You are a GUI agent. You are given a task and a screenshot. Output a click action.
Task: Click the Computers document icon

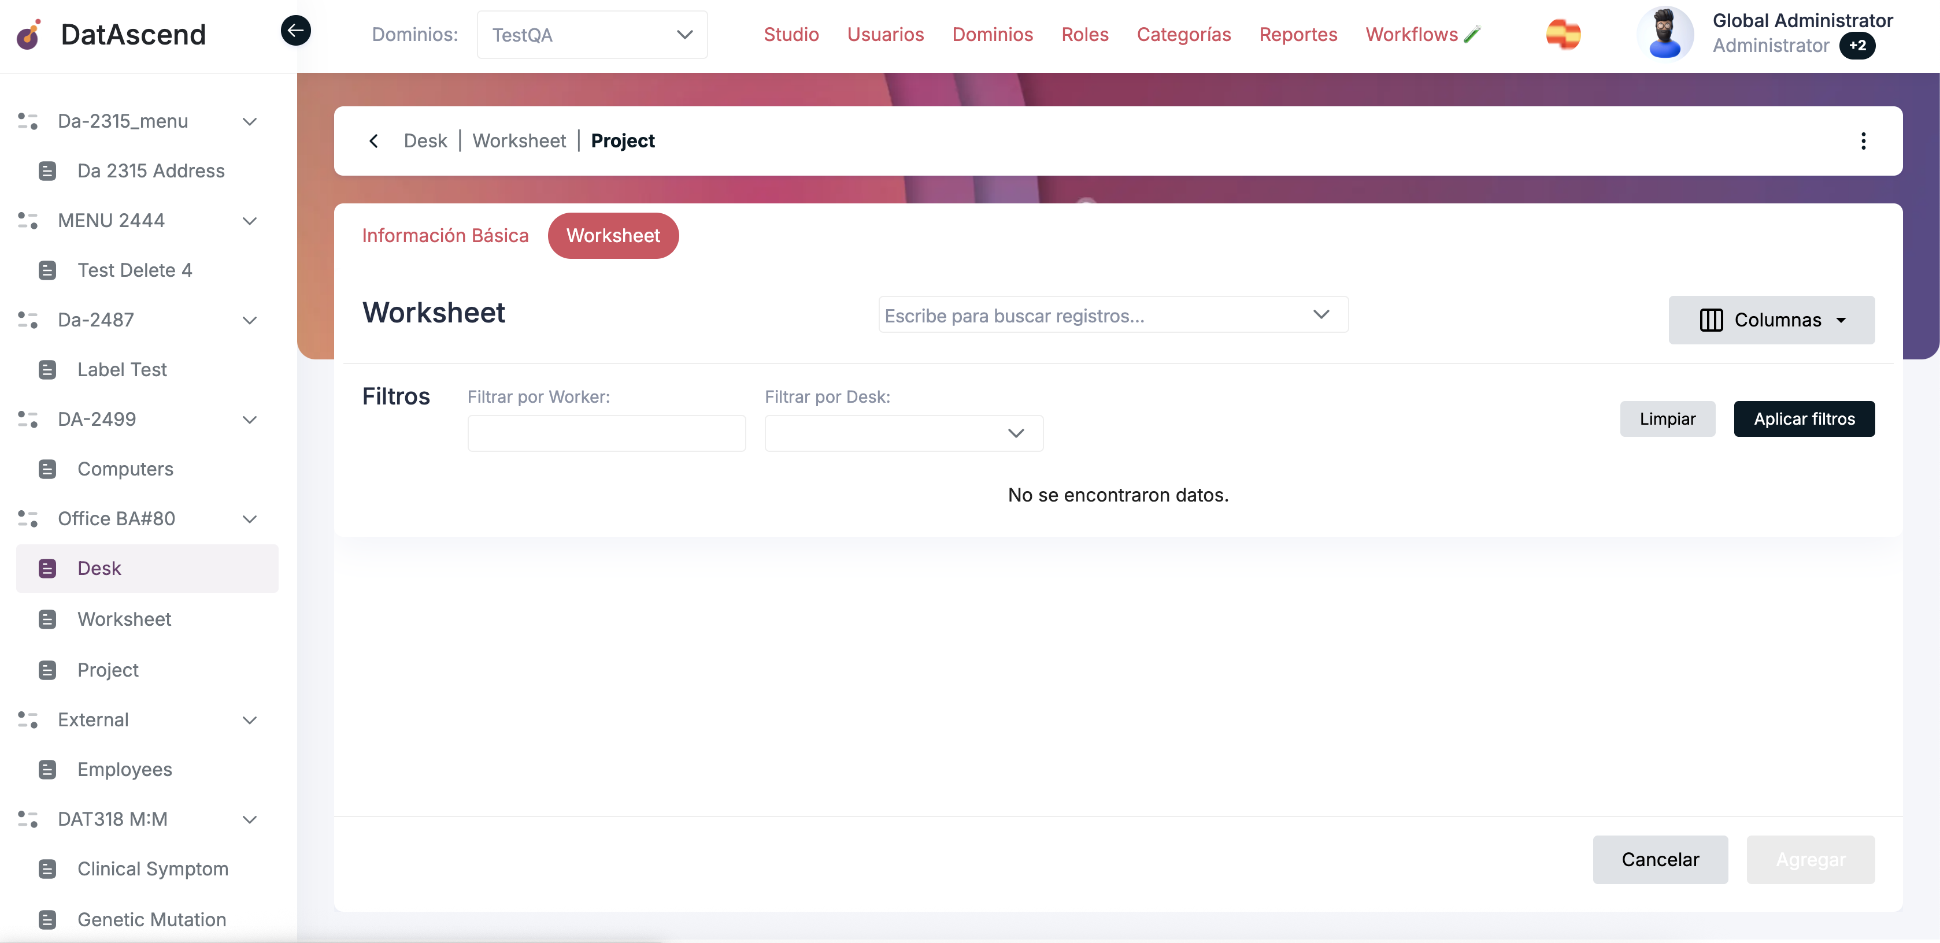click(48, 469)
